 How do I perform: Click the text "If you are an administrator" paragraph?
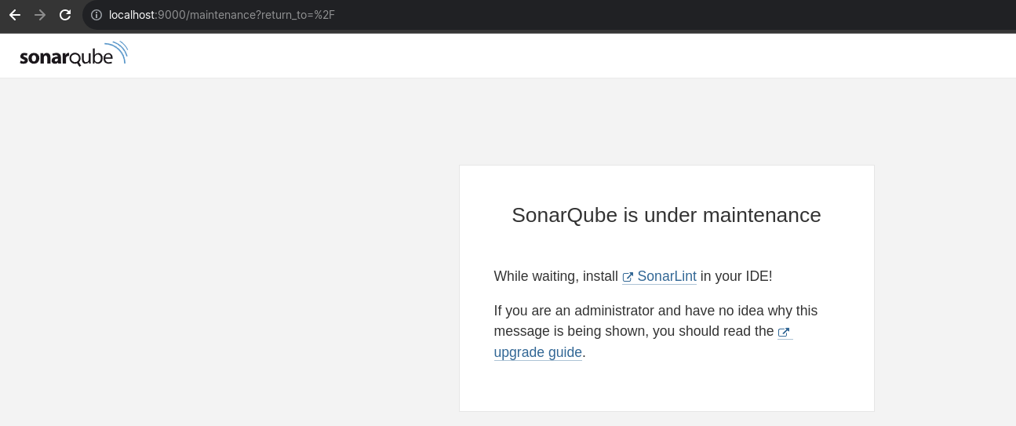pos(656,331)
